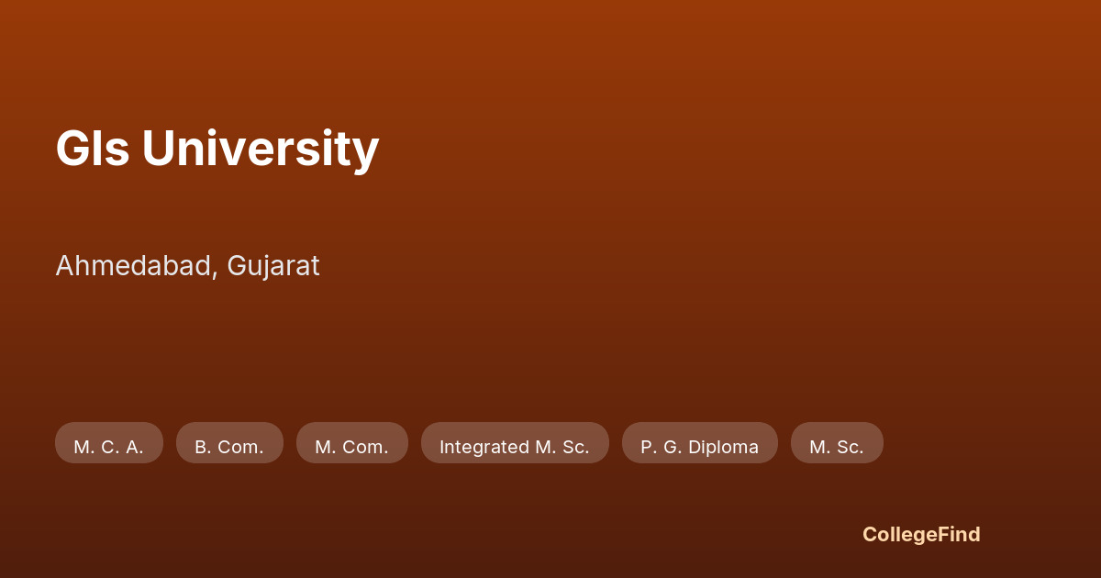Click the Integrated M. Sc. chip
1101x578 pixels.
515,447
